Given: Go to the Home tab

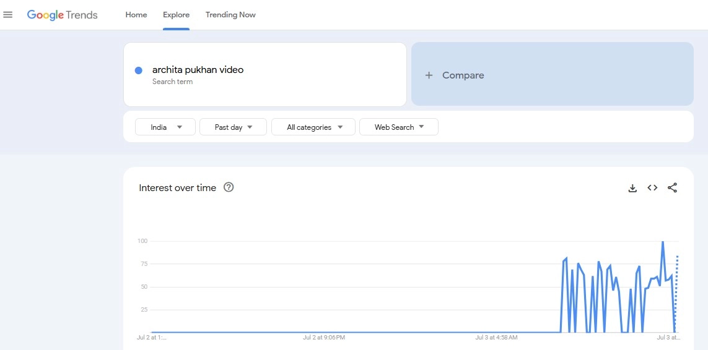Looking at the screenshot, I should [136, 15].
